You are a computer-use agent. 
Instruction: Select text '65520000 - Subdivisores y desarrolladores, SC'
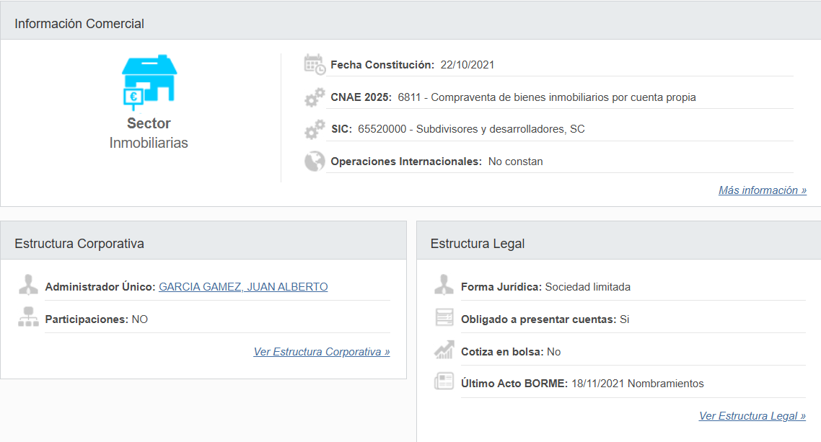(471, 129)
